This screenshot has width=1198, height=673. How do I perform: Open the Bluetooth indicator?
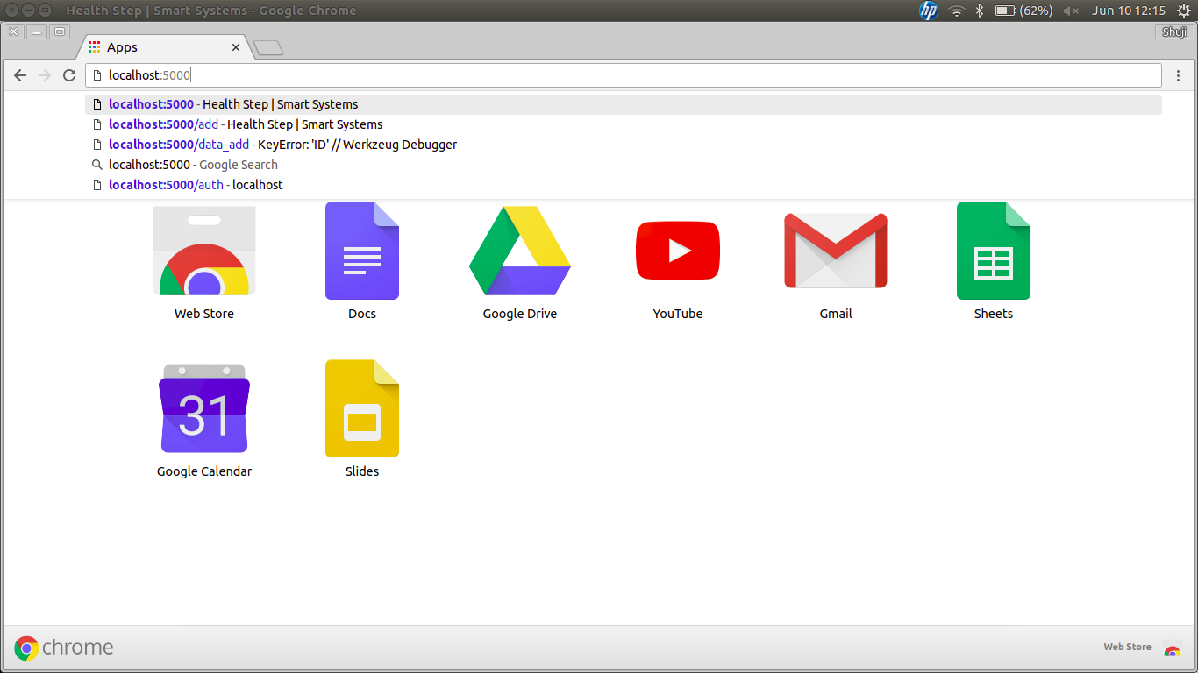click(x=981, y=11)
